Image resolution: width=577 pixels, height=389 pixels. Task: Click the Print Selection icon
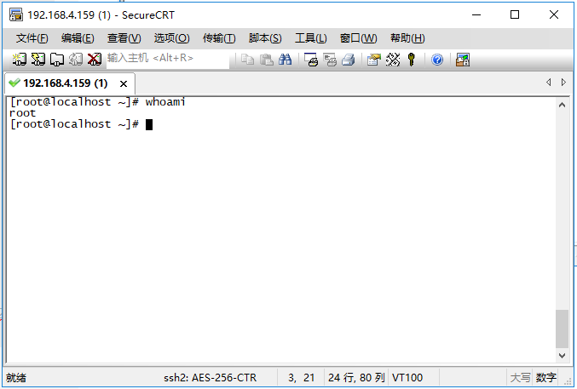click(x=330, y=60)
